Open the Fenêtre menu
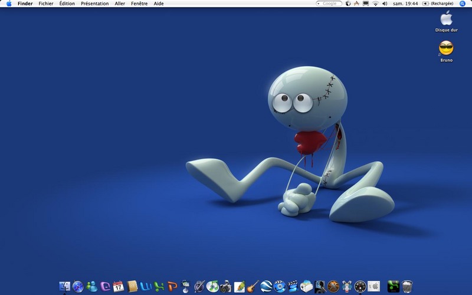Screen dimensions: 472x295 click(x=139, y=4)
